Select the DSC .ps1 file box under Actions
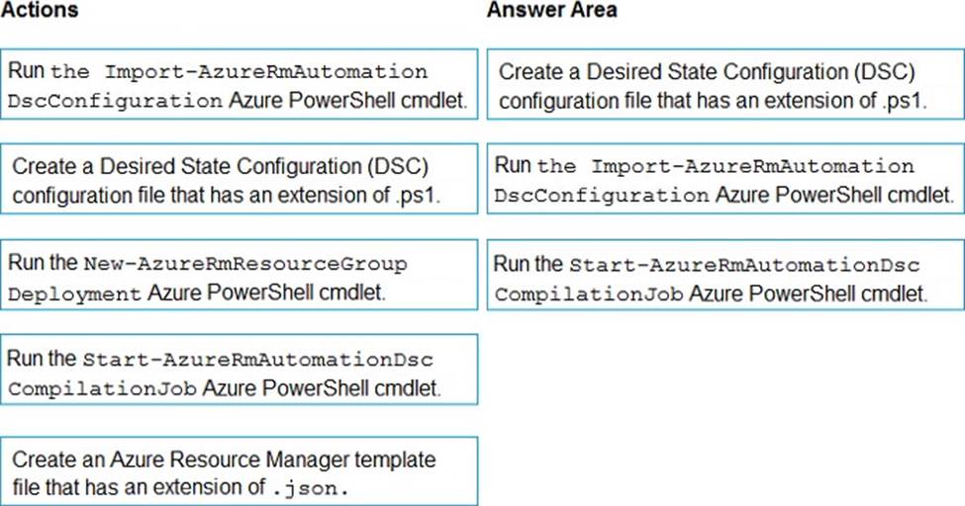The height and width of the screenshot is (506, 965). (240, 179)
